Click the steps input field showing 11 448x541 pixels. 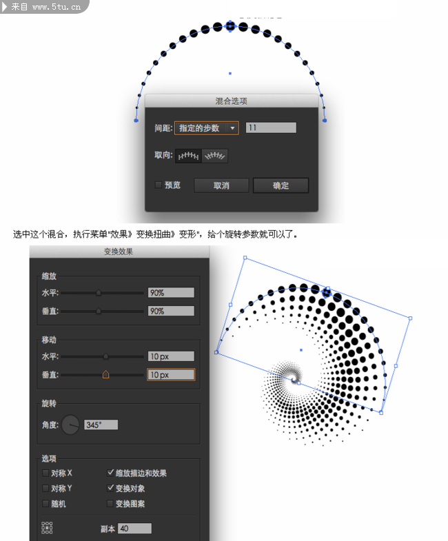271,127
